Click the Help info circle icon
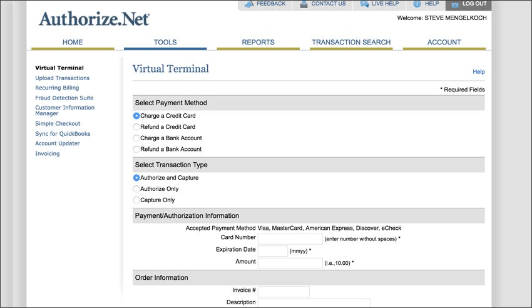Viewport: 532px width, 308px height. click(x=417, y=4)
